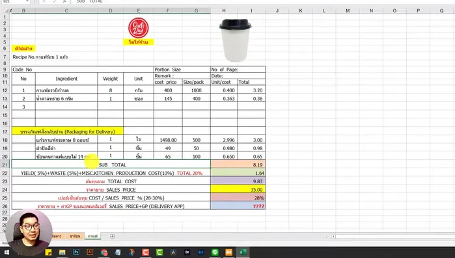This screenshot has height=258, width=455.
Task: Open Google Chrome from the taskbar
Action: click(104, 252)
